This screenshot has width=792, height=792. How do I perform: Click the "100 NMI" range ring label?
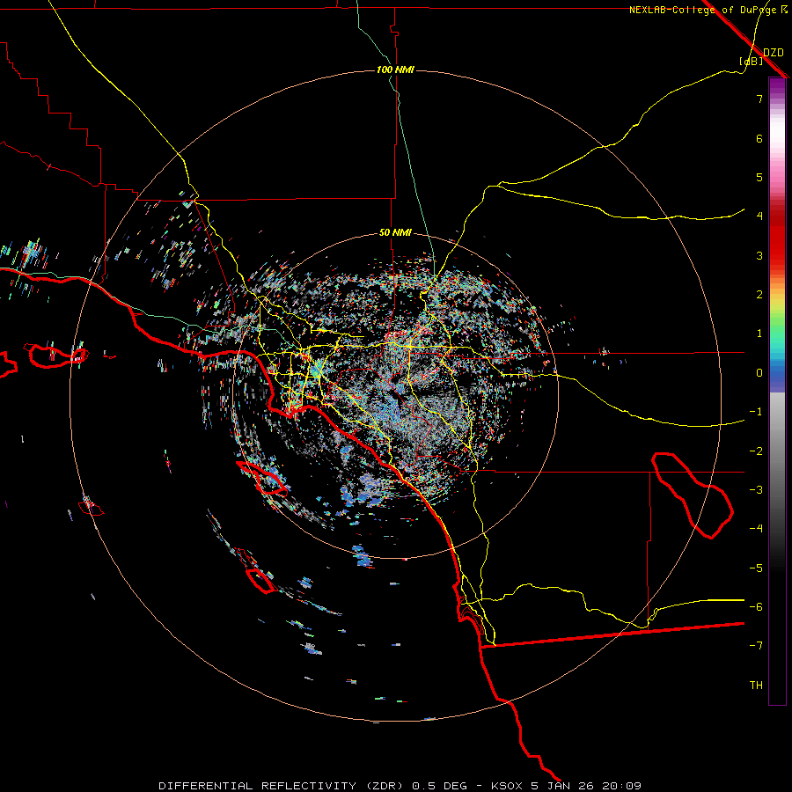tap(395, 70)
